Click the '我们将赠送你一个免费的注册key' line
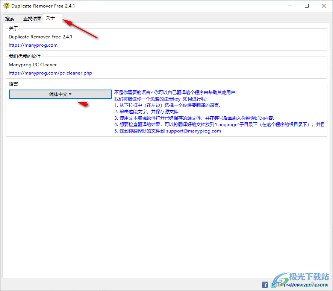The height and width of the screenshot is (291, 333). click(x=160, y=99)
